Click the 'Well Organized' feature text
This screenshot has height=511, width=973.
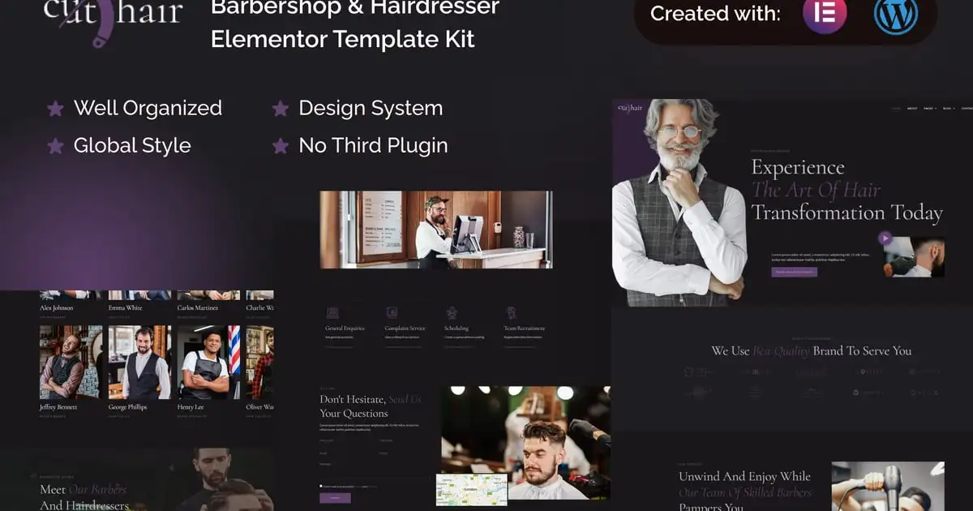tap(148, 108)
